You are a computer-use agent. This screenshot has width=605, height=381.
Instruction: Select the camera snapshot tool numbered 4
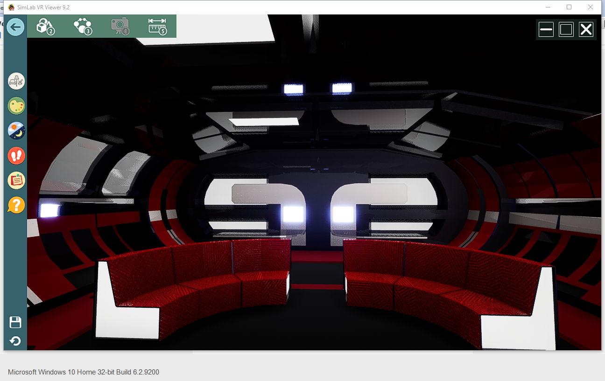(x=120, y=26)
